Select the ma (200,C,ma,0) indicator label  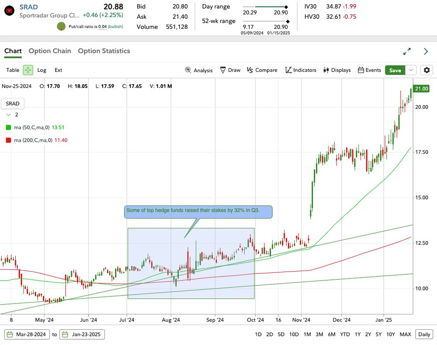[33, 140]
